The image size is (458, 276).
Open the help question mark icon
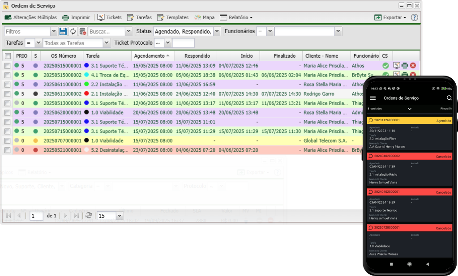tap(414, 17)
